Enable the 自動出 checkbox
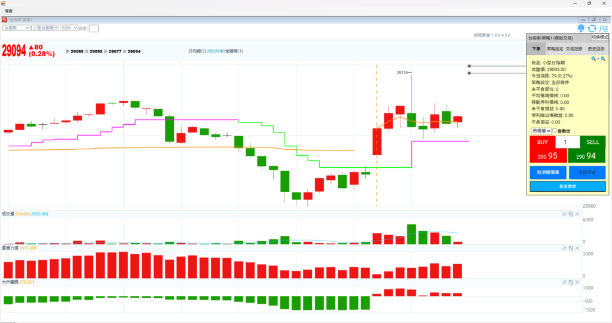612x323 pixels. click(x=554, y=130)
